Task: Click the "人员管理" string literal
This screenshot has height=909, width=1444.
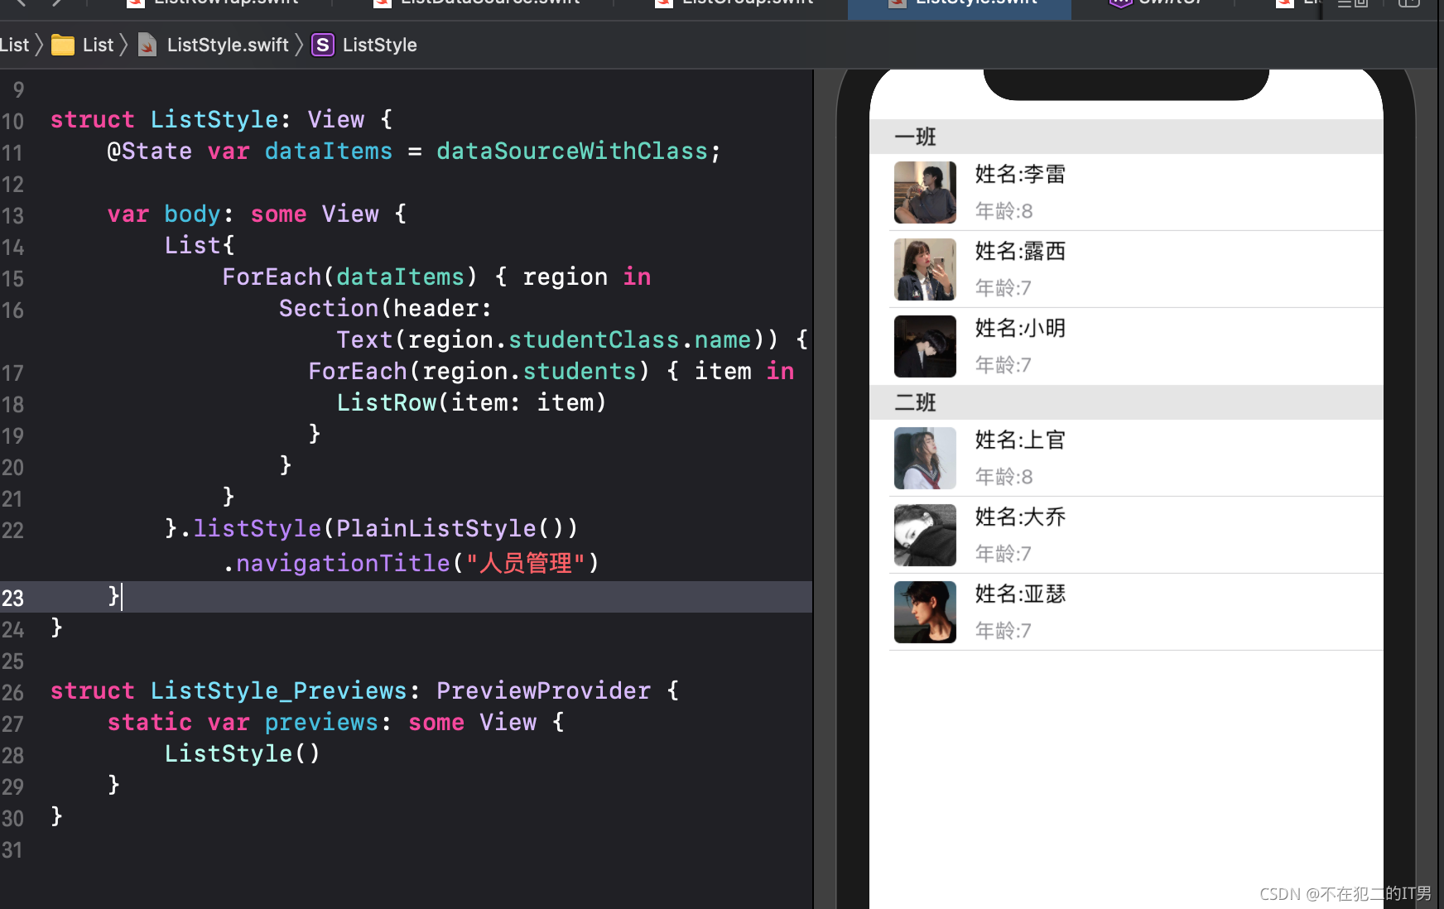Action: (526, 563)
